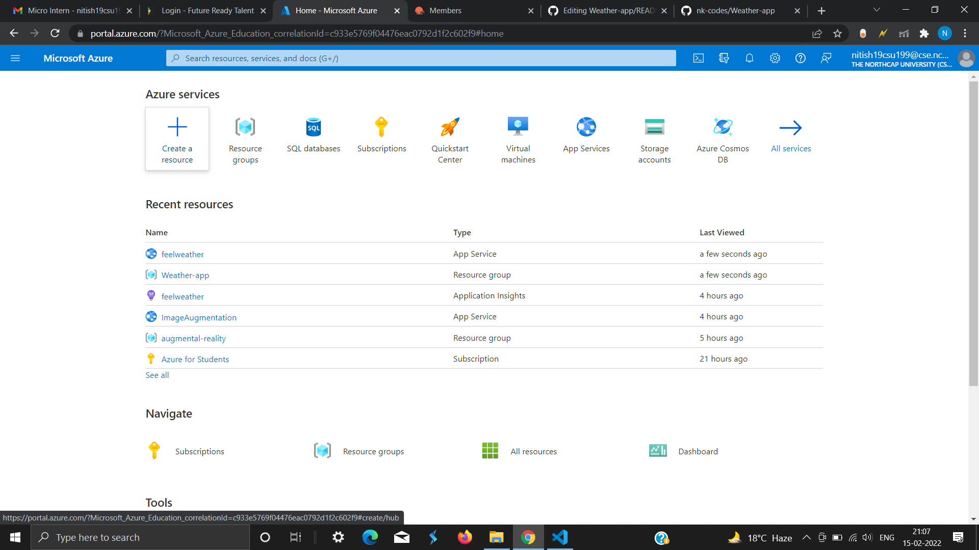Open Azure Cosmos DB service
Screen dimensions: 979x550
(723, 127)
